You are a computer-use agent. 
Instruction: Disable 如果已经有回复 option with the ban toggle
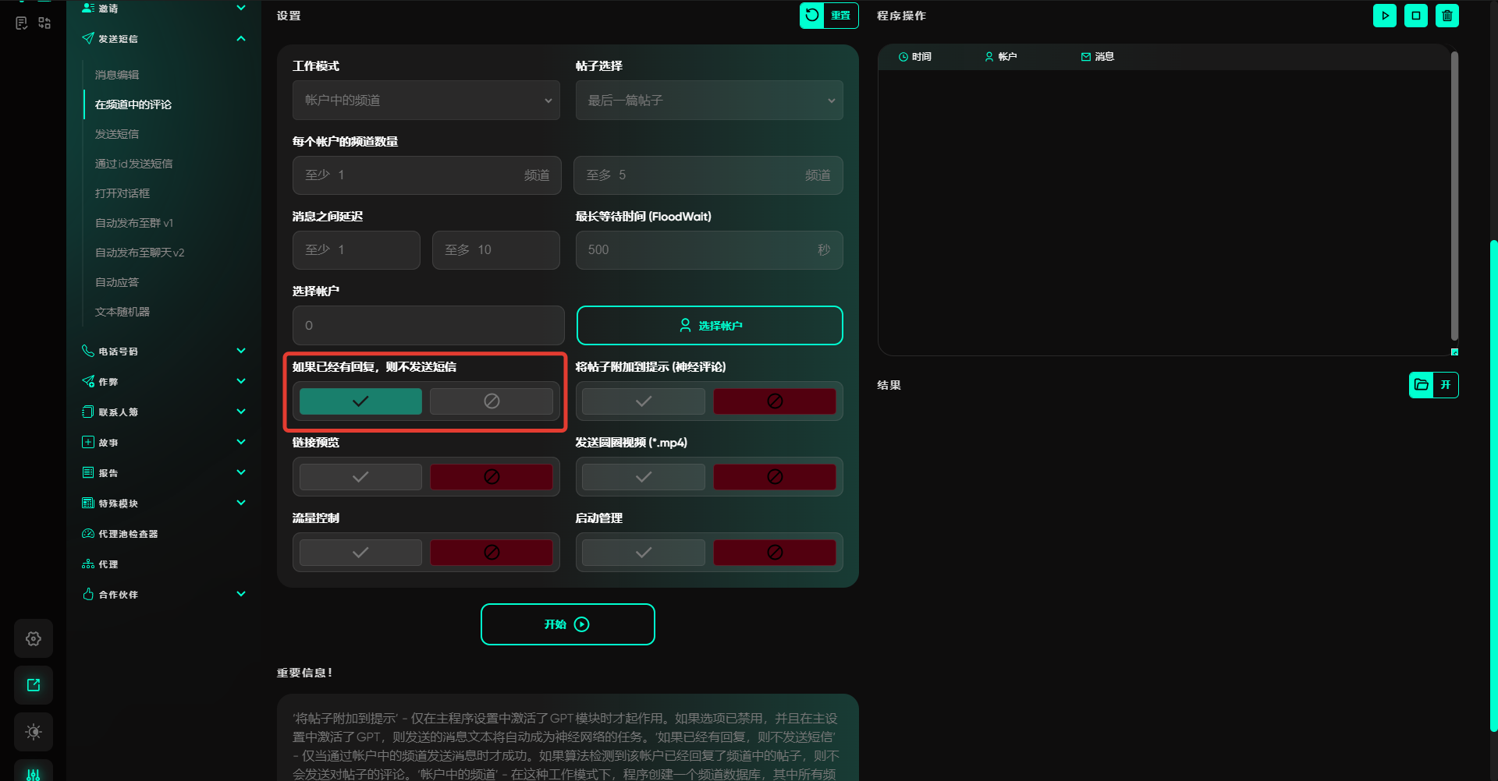[492, 401]
